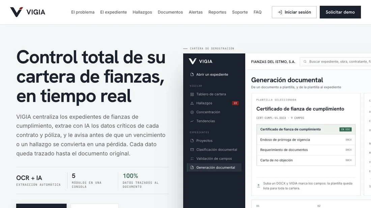This screenshot has width=371, height=208.
Task: Click the login arrow icon in Iniciar sesión
Action: click(280, 12)
